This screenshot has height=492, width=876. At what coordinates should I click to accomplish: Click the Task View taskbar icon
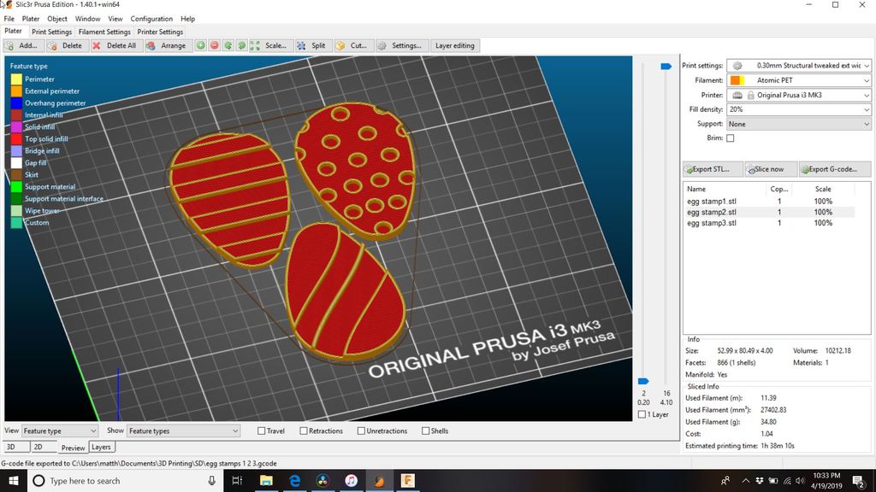click(x=237, y=480)
